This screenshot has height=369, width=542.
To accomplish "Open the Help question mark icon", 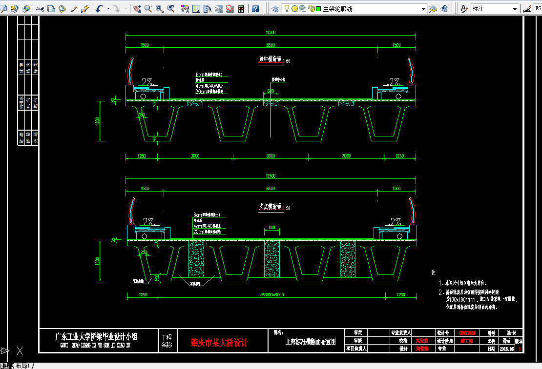I will pyautogui.click(x=255, y=9).
